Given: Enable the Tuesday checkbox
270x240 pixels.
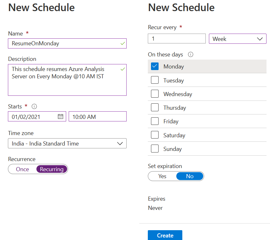Looking at the screenshot, I should point(155,80).
